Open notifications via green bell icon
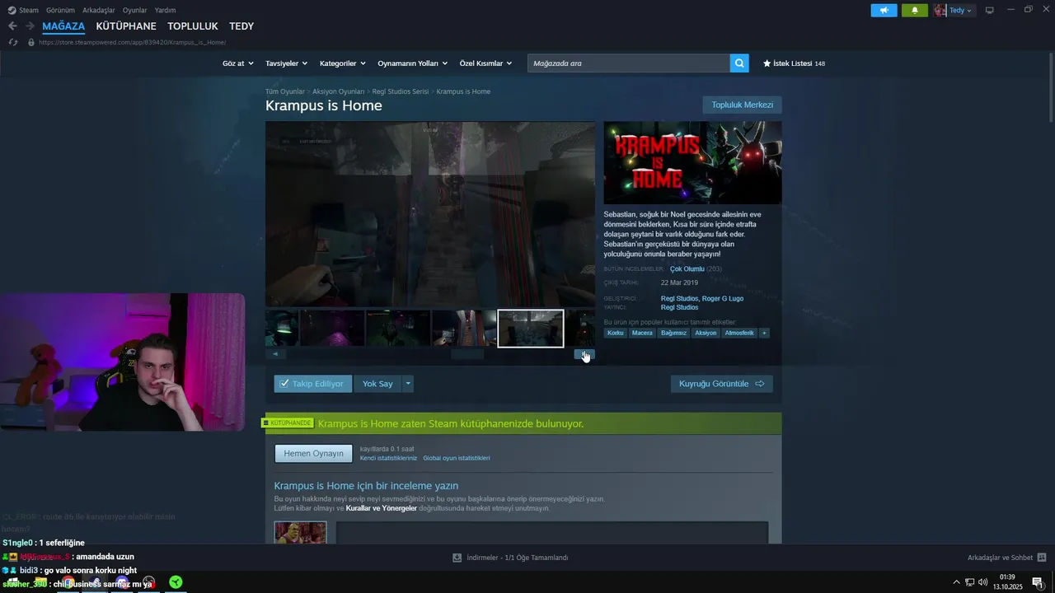Screen dimensions: 1055x593 (914, 11)
